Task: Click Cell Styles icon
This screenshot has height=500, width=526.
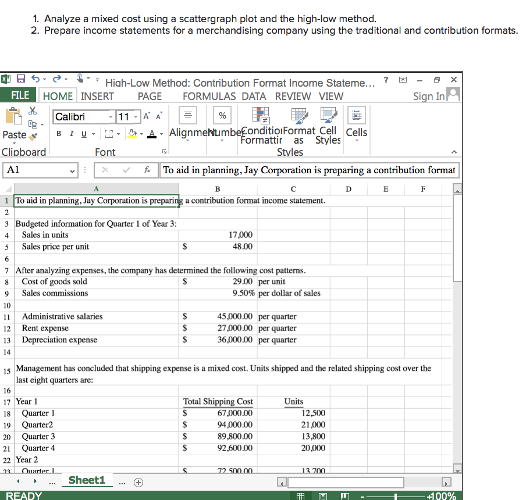Action: coord(328,115)
